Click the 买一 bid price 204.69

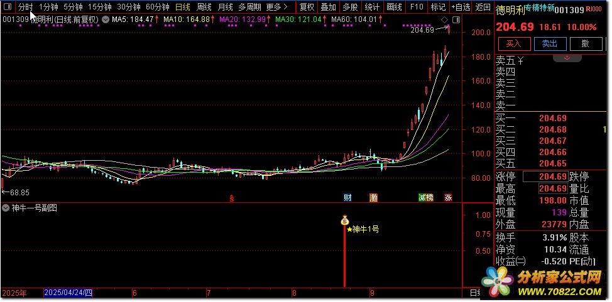click(x=553, y=118)
